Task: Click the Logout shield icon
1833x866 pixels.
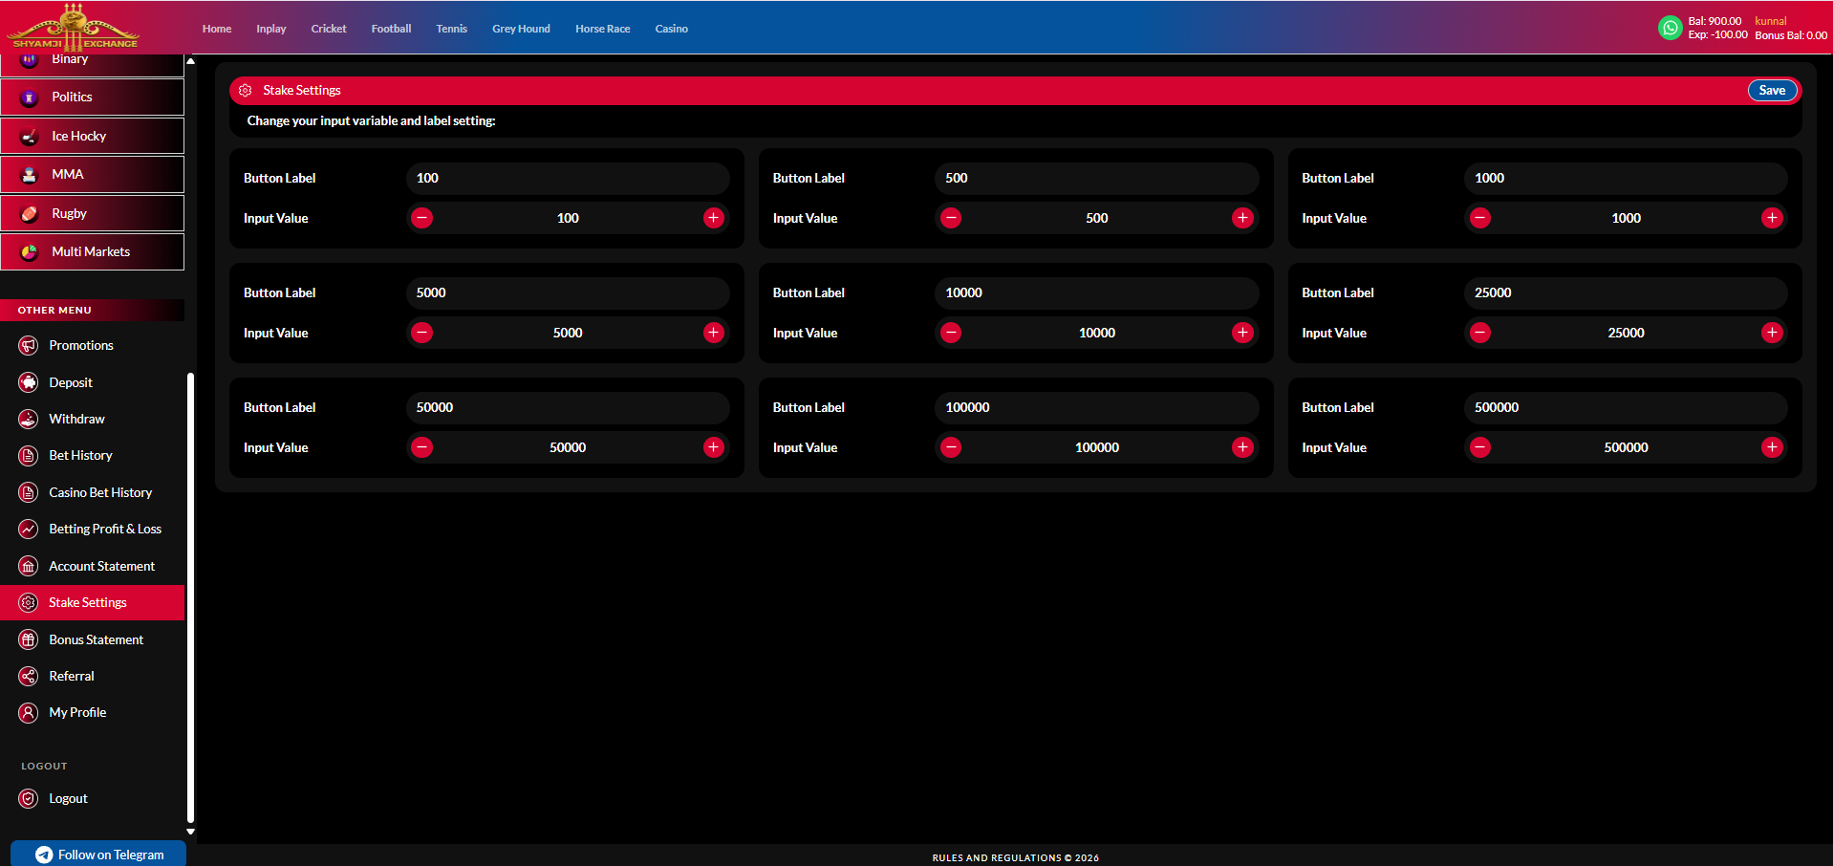Action: click(29, 798)
